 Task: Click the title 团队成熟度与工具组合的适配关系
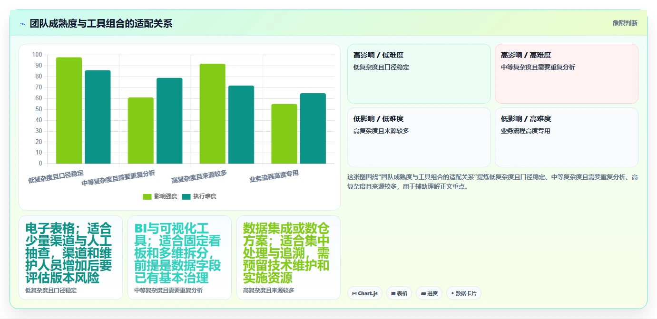click(101, 23)
